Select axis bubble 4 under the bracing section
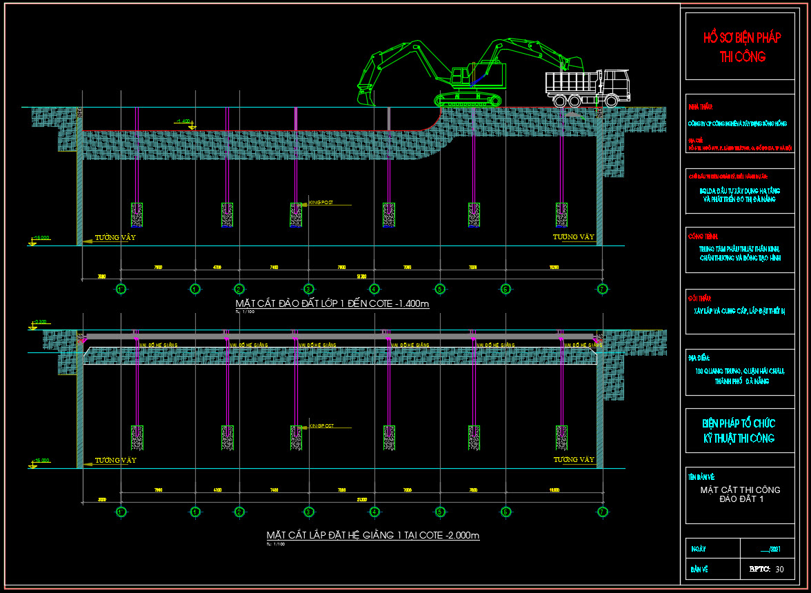Screen dimensions: 811x593 tap(374, 512)
